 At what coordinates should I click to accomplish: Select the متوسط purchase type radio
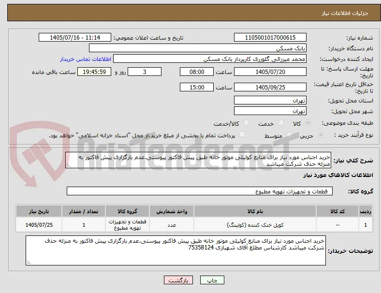tap(289, 135)
